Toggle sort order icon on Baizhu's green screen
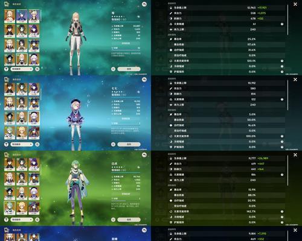The width and height of the screenshot is (302, 241). pos(37,219)
